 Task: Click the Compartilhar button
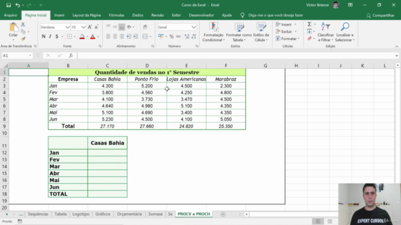(380, 16)
